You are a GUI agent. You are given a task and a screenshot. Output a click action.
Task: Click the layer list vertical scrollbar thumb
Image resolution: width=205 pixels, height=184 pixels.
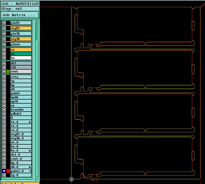click(37, 32)
